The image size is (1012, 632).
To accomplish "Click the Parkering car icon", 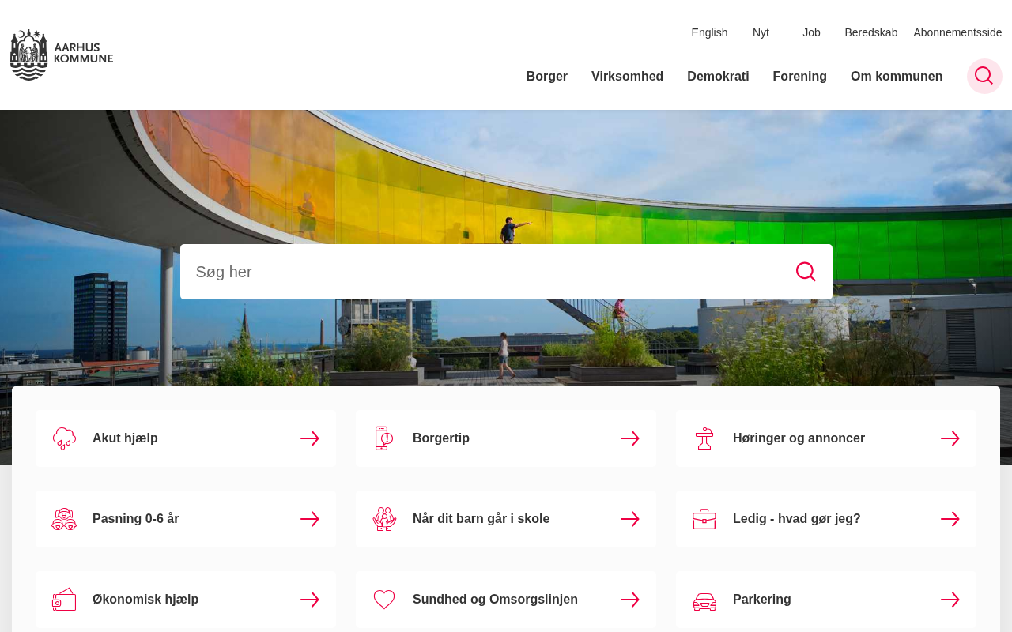I will pyautogui.click(x=704, y=601).
